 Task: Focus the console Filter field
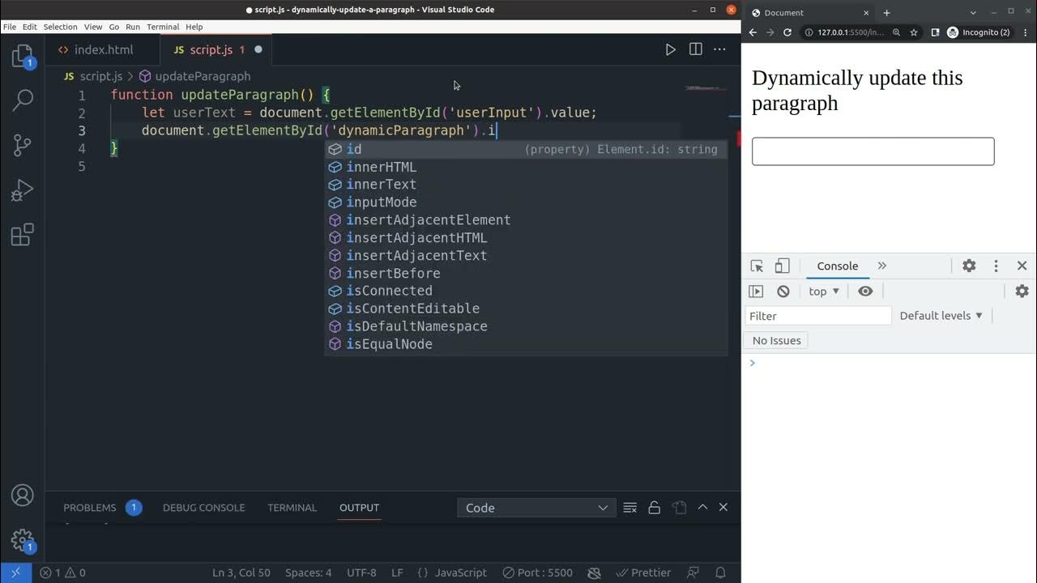tap(817, 316)
